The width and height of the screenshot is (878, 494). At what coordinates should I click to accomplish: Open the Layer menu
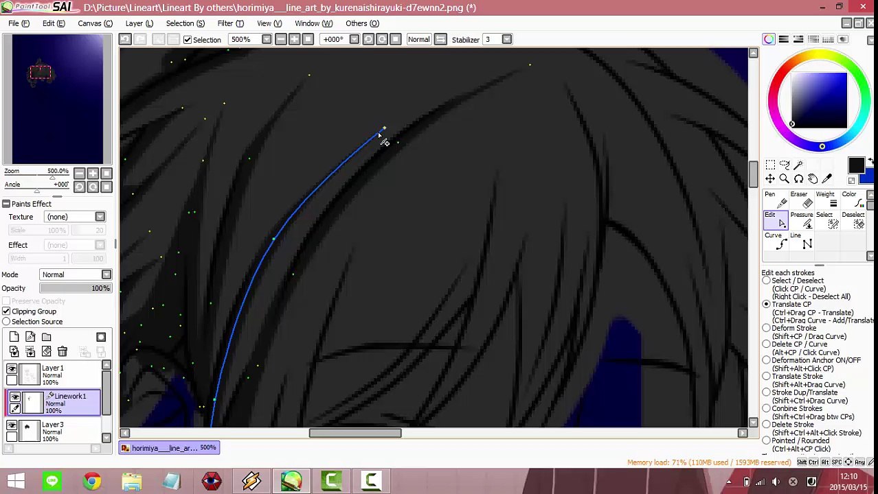click(x=139, y=23)
